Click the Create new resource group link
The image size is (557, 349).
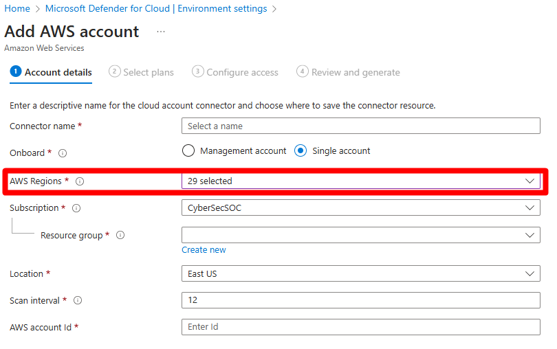click(204, 250)
